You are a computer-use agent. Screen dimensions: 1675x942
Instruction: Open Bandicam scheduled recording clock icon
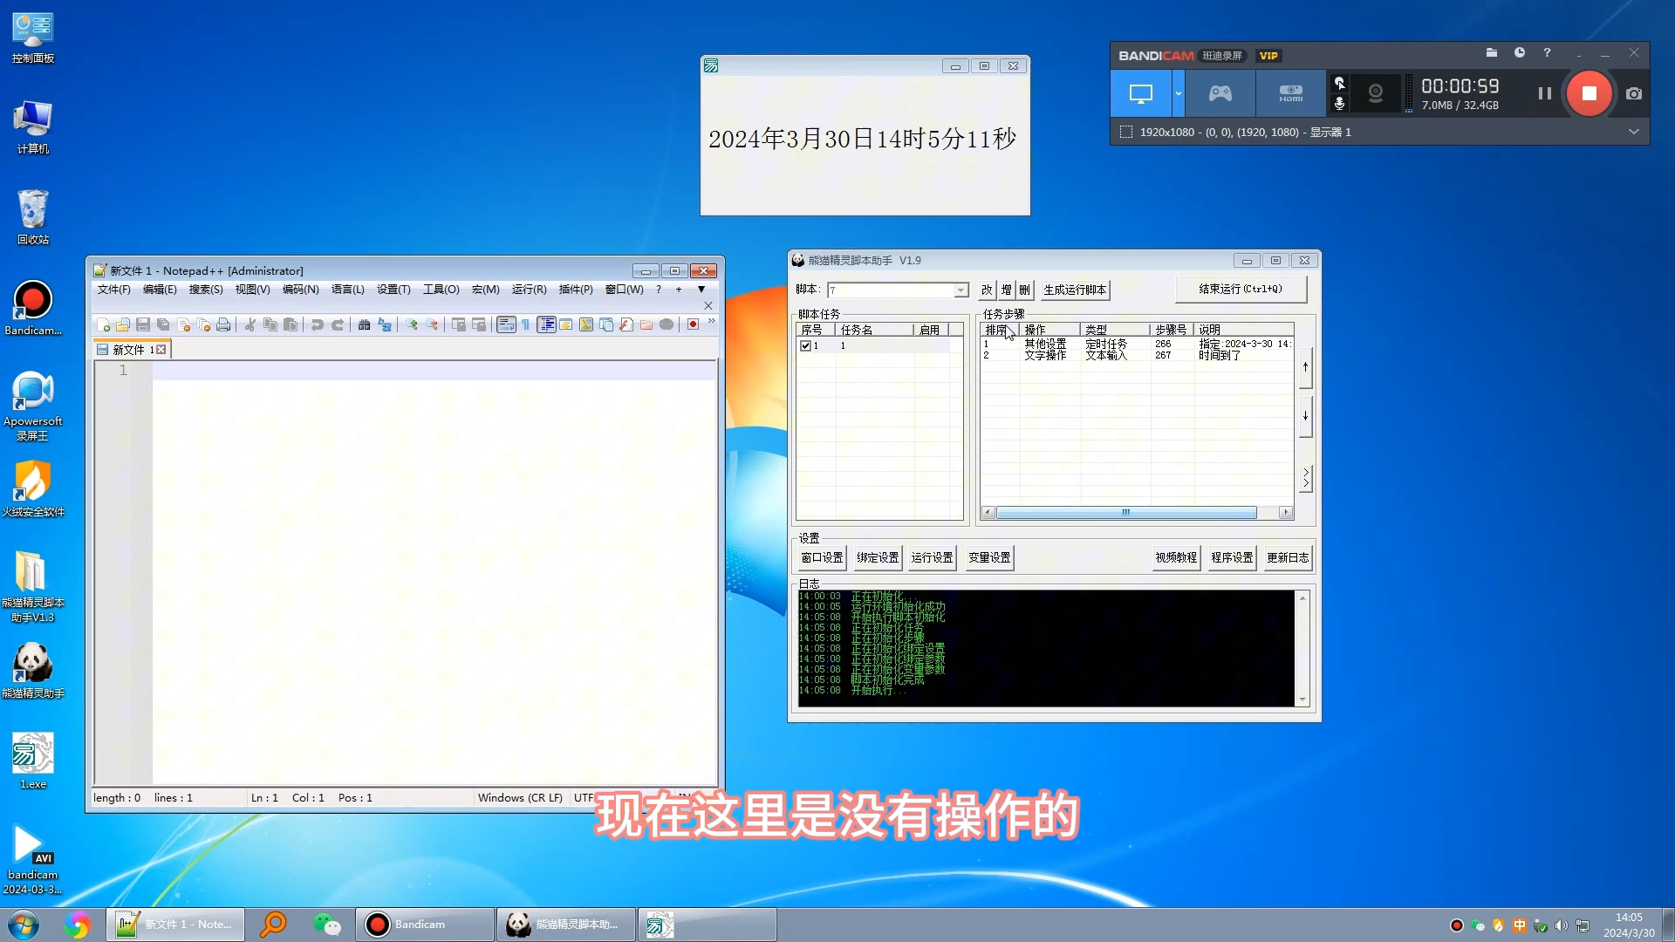[x=1520, y=53]
